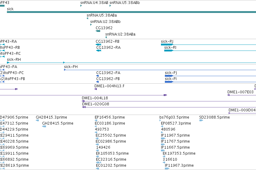Click the sick-RH transcript label
Screen dimensions: 256x170
[14, 60]
